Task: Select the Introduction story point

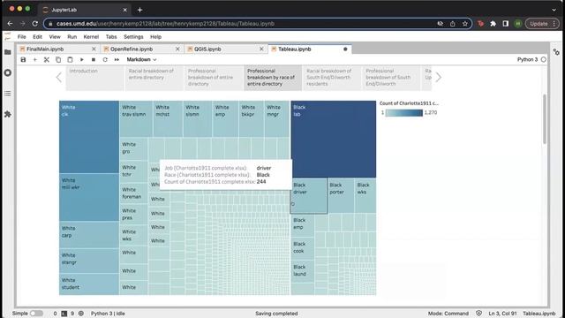Action: click(95, 78)
